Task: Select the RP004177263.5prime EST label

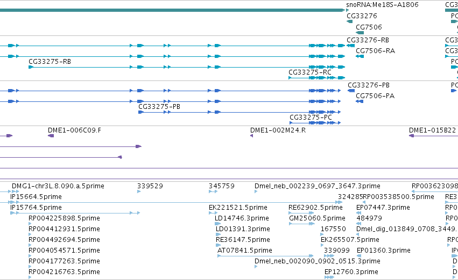Action: pos(64,262)
